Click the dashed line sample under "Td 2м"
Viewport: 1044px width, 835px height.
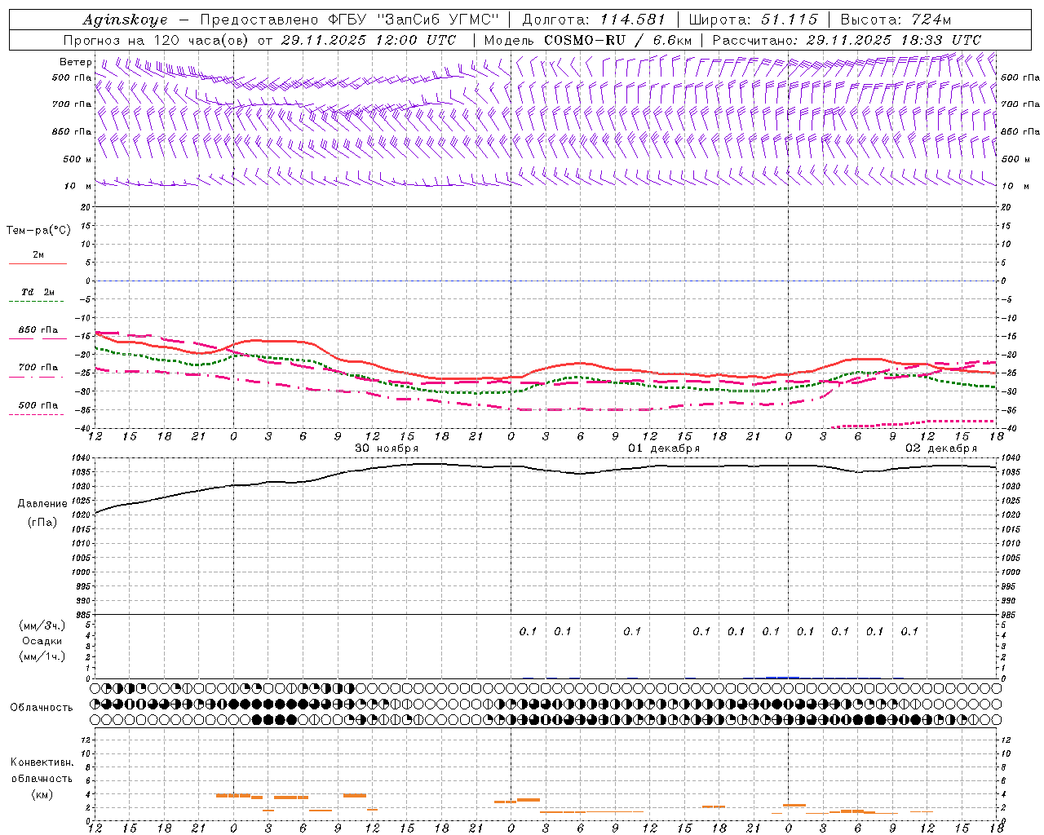click(x=37, y=302)
